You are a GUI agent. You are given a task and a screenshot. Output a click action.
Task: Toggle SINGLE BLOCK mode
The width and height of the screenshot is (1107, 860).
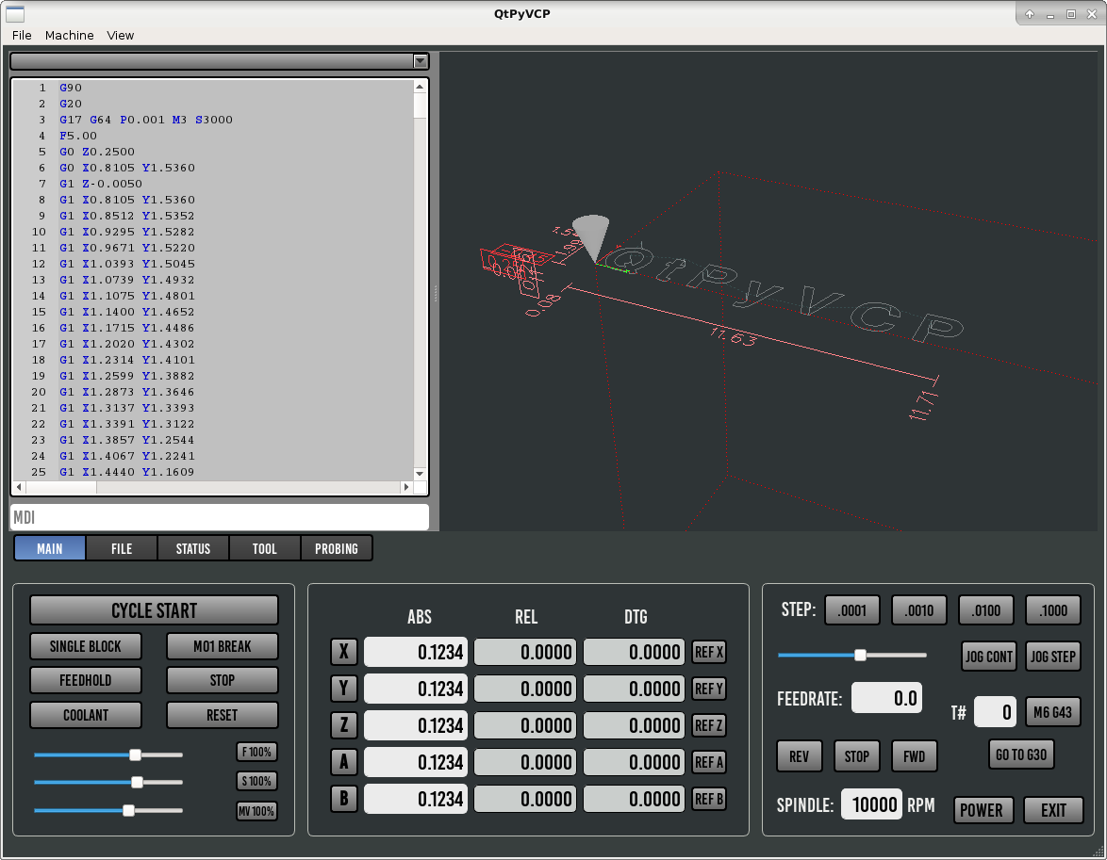click(86, 646)
